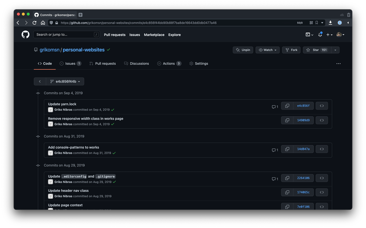Open the new browser tab plus button

point(81,15)
